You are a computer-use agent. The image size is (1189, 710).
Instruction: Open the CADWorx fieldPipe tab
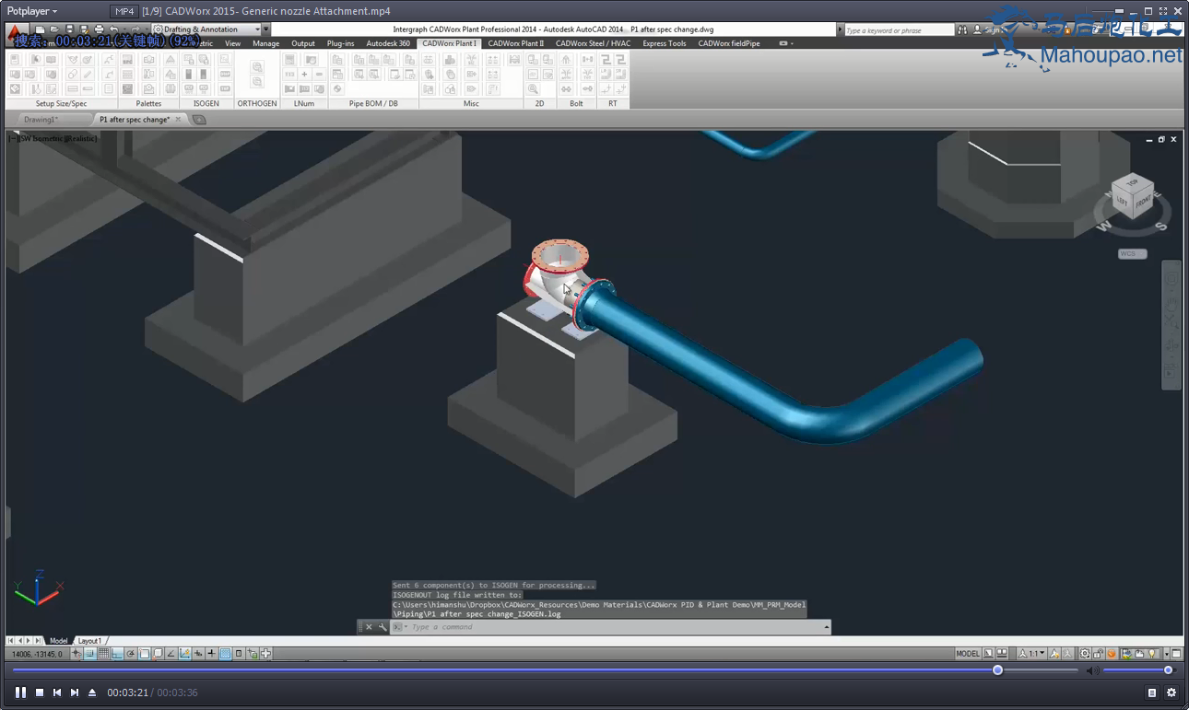pyautogui.click(x=729, y=43)
